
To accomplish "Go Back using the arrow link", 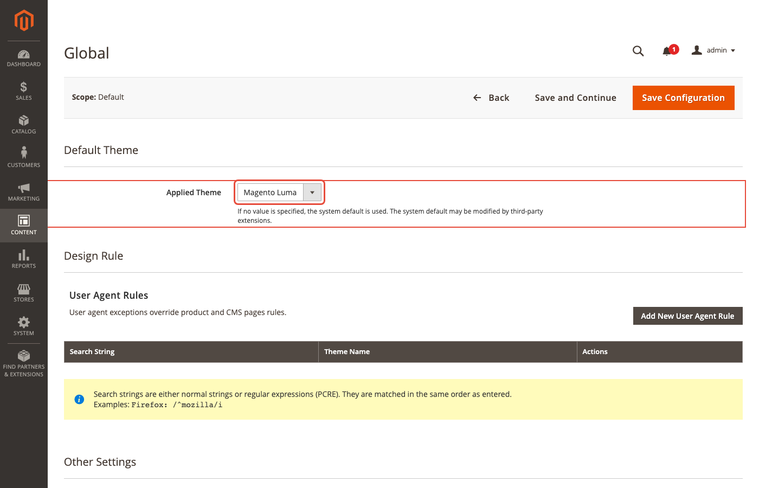I will coord(491,98).
